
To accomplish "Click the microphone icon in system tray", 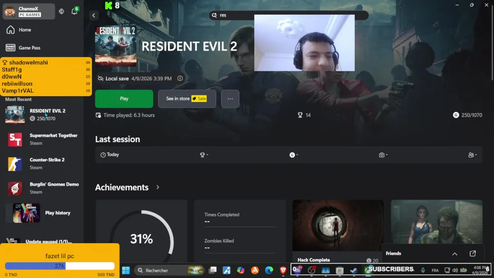I will click(x=423, y=270).
